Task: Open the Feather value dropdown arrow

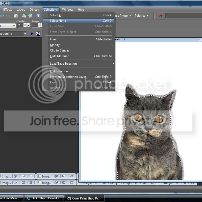Action: [28, 25]
